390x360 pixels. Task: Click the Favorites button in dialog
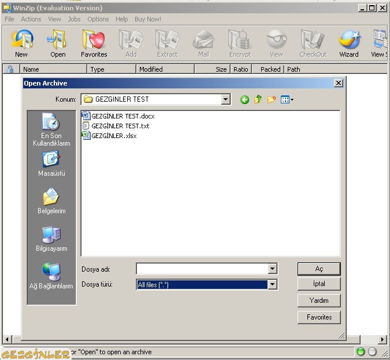tap(319, 317)
